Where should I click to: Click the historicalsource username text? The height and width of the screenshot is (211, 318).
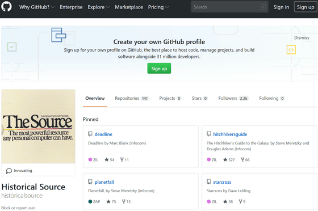pos(22,196)
